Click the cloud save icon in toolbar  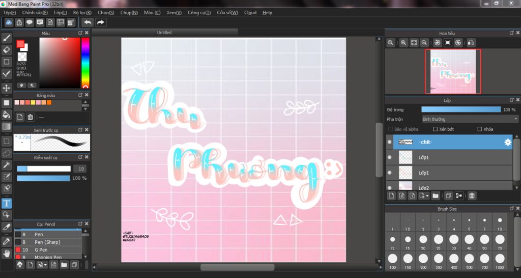pos(9,22)
